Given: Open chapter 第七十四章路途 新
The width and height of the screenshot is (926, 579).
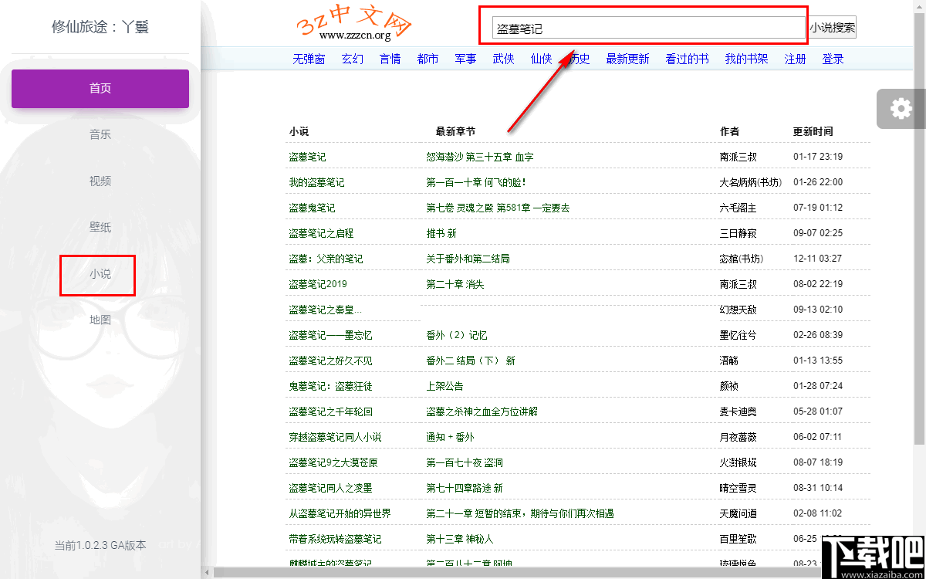Looking at the screenshot, I should pyautogui.click(x=465, y=488).
